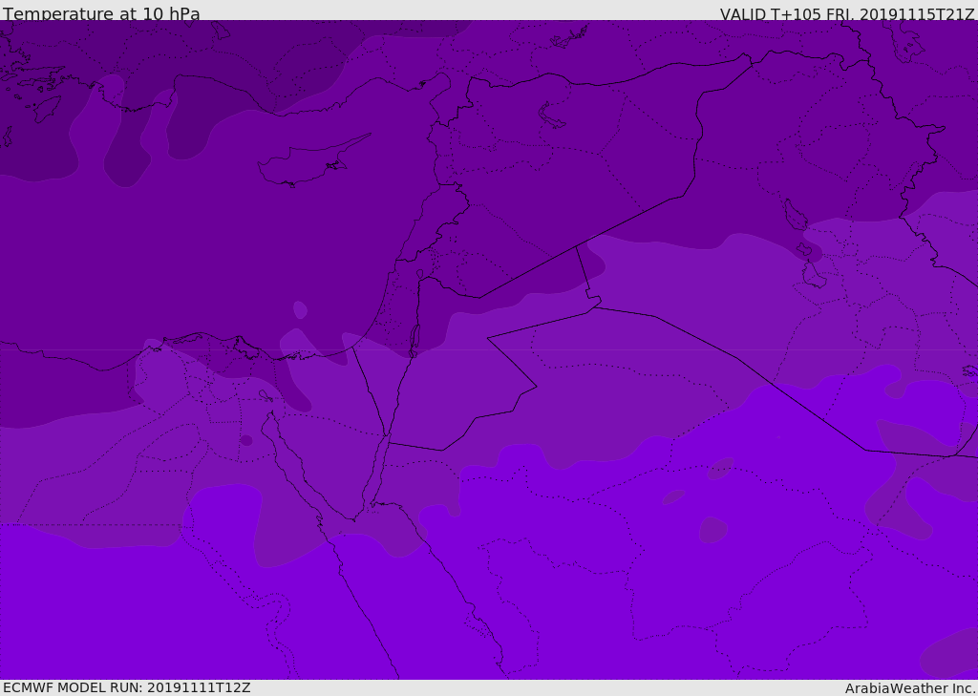Click the ECMWF MODEL RUN text

click(126, 687)
